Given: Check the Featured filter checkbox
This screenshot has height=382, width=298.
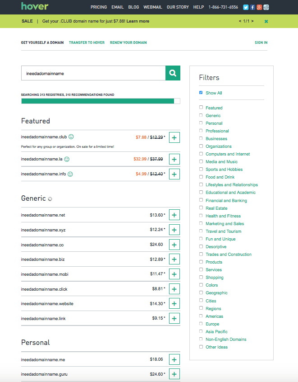Looking at the screenshot, I should pos(201,107).
